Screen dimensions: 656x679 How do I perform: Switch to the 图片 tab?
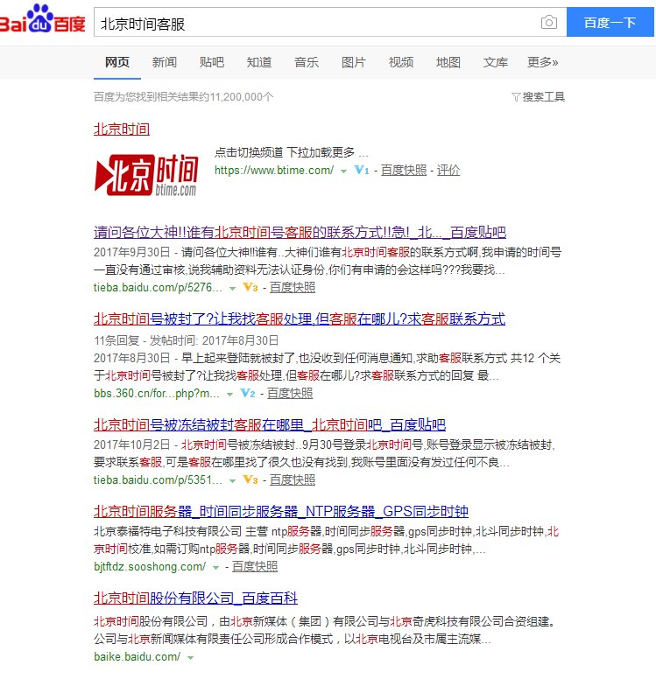pos(353,62)
